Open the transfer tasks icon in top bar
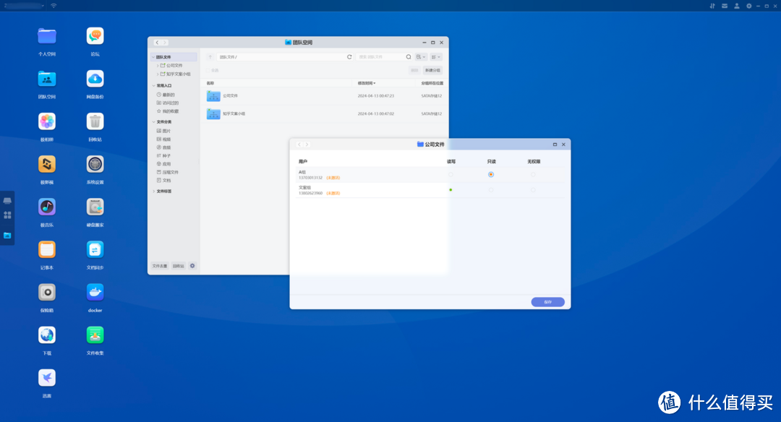The height and width of the screenshot is (422, 781). [x=712, y=6]
